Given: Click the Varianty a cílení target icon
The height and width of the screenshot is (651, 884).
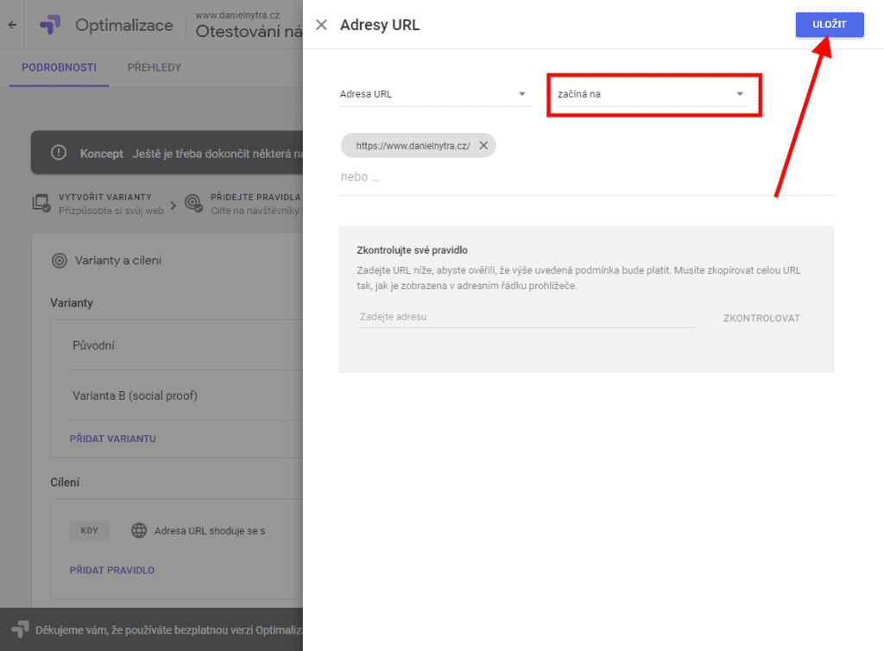Looking at the screenshot, I should point(60,260).
